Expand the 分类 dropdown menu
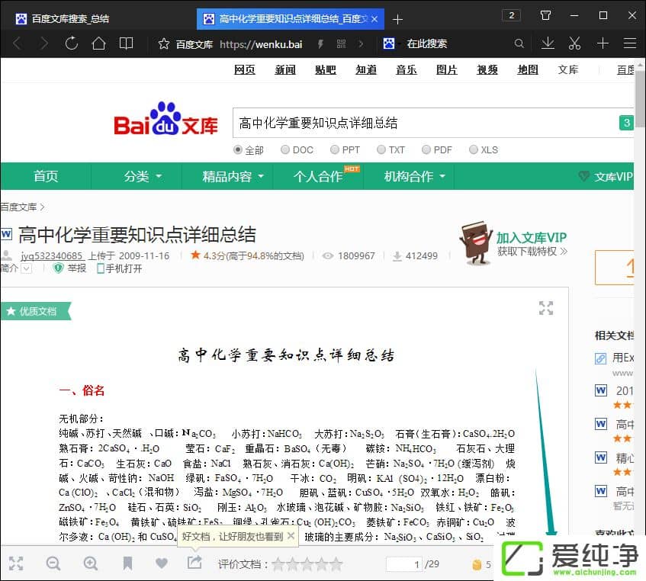The image size is (646, 581). pos(143,176)
